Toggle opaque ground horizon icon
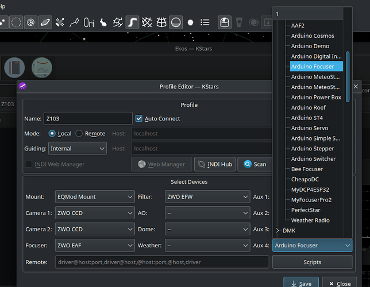The image size is (370, 287). 176,22
